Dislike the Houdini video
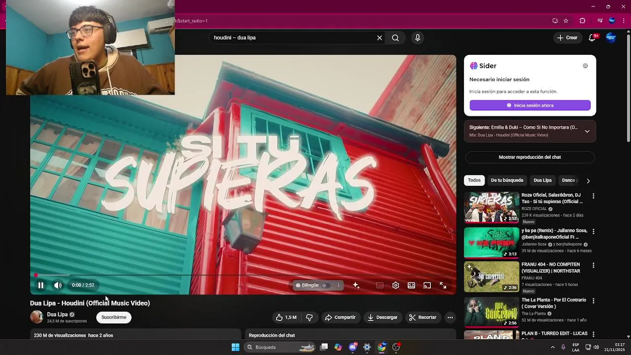631x355 pixels. pyautogui.click(x=310, y=318)
